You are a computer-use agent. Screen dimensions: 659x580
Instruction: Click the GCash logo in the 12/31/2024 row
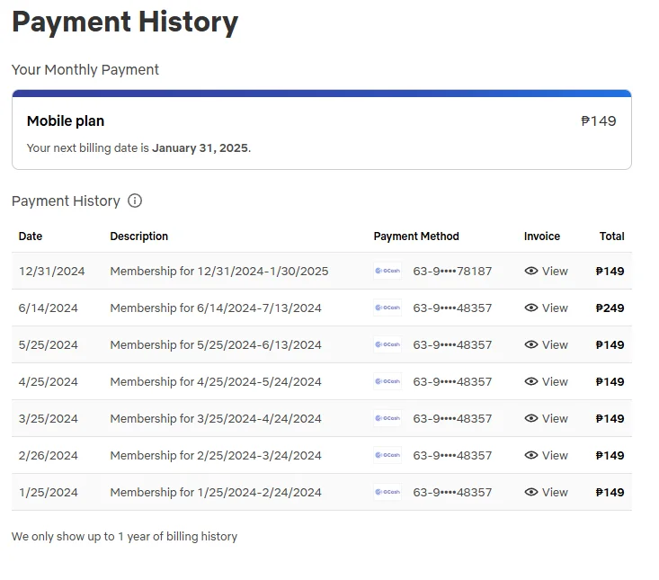387,271
